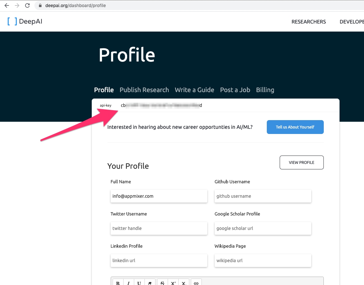Toggle underline formatting in the editor
364x285 pixels.
139,283
